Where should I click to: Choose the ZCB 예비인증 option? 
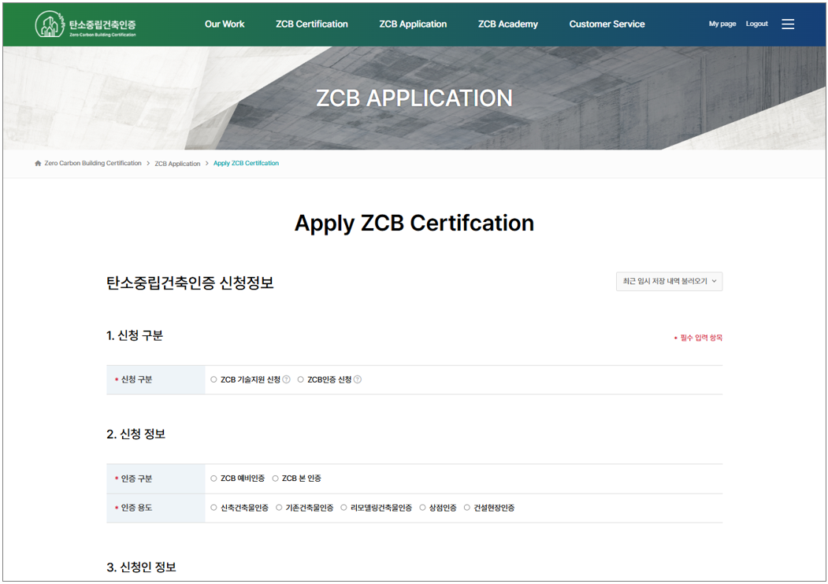(213, 479)
